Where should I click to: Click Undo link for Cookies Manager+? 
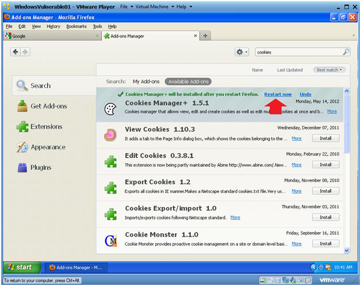pos(305,94)
